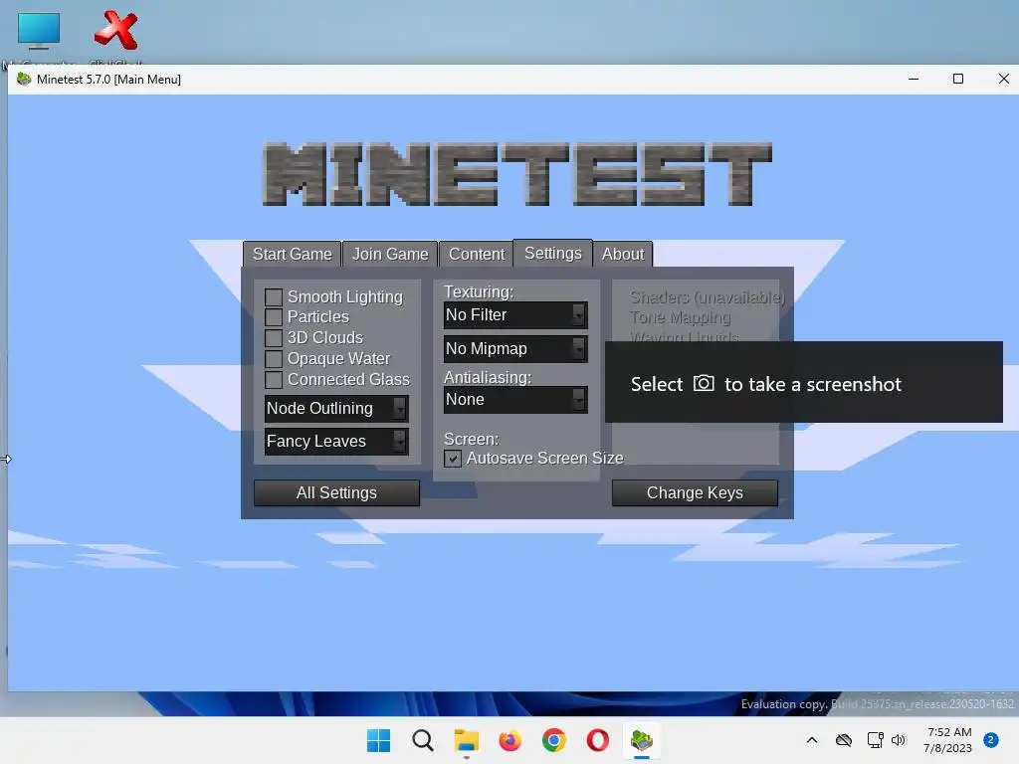Open network status tray icon
The height and width of the screenshot is (764, 1019).
[x=875, y=740]
